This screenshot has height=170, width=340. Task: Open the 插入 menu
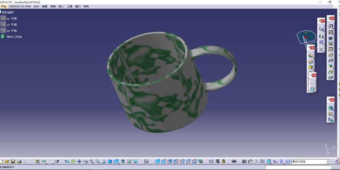pyautogui.click(x=61, y=7)
